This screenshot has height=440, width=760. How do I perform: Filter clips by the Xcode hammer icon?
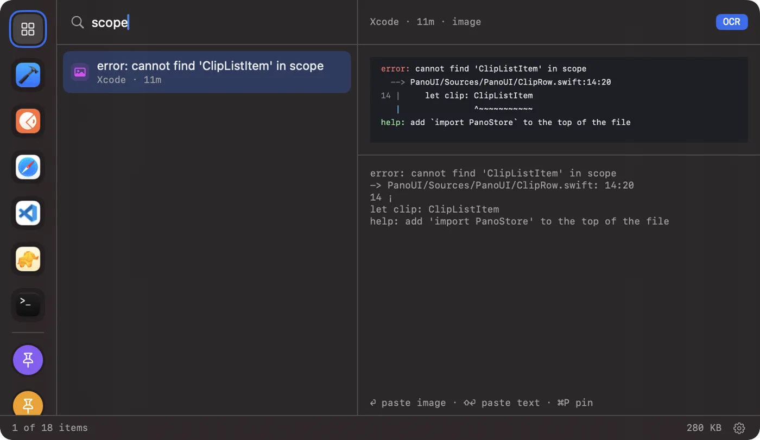(x=28, y=75)
